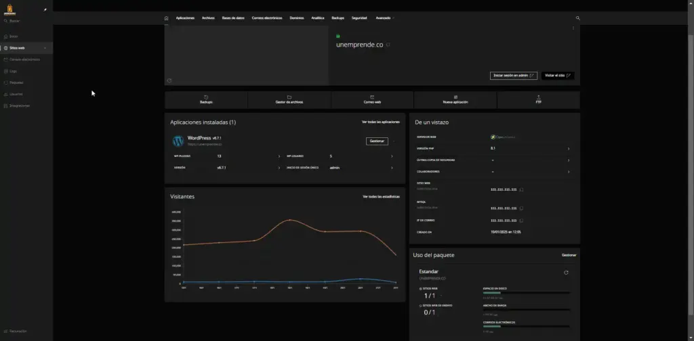Open the three-dot site options menu
This screenshot has height=341, width=694.
point(573,28)
